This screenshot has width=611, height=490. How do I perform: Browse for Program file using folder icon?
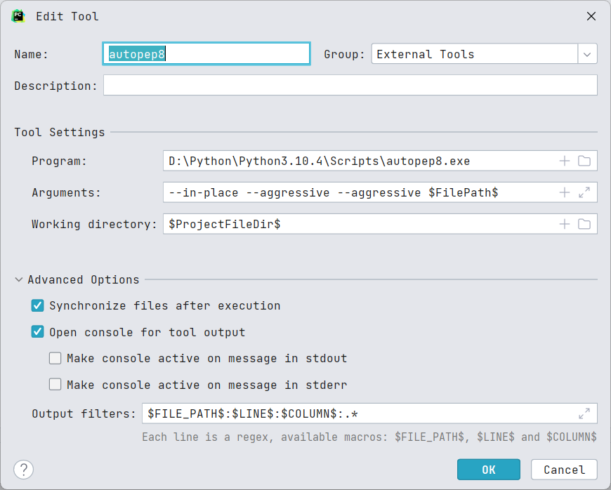pyautogui.click(x=584, y=161)
